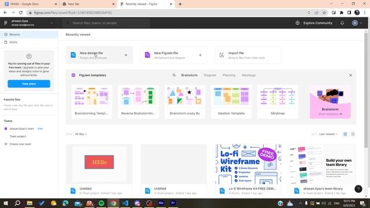Bookmark this page star icon
370x208 pixels.
[324, 13]
